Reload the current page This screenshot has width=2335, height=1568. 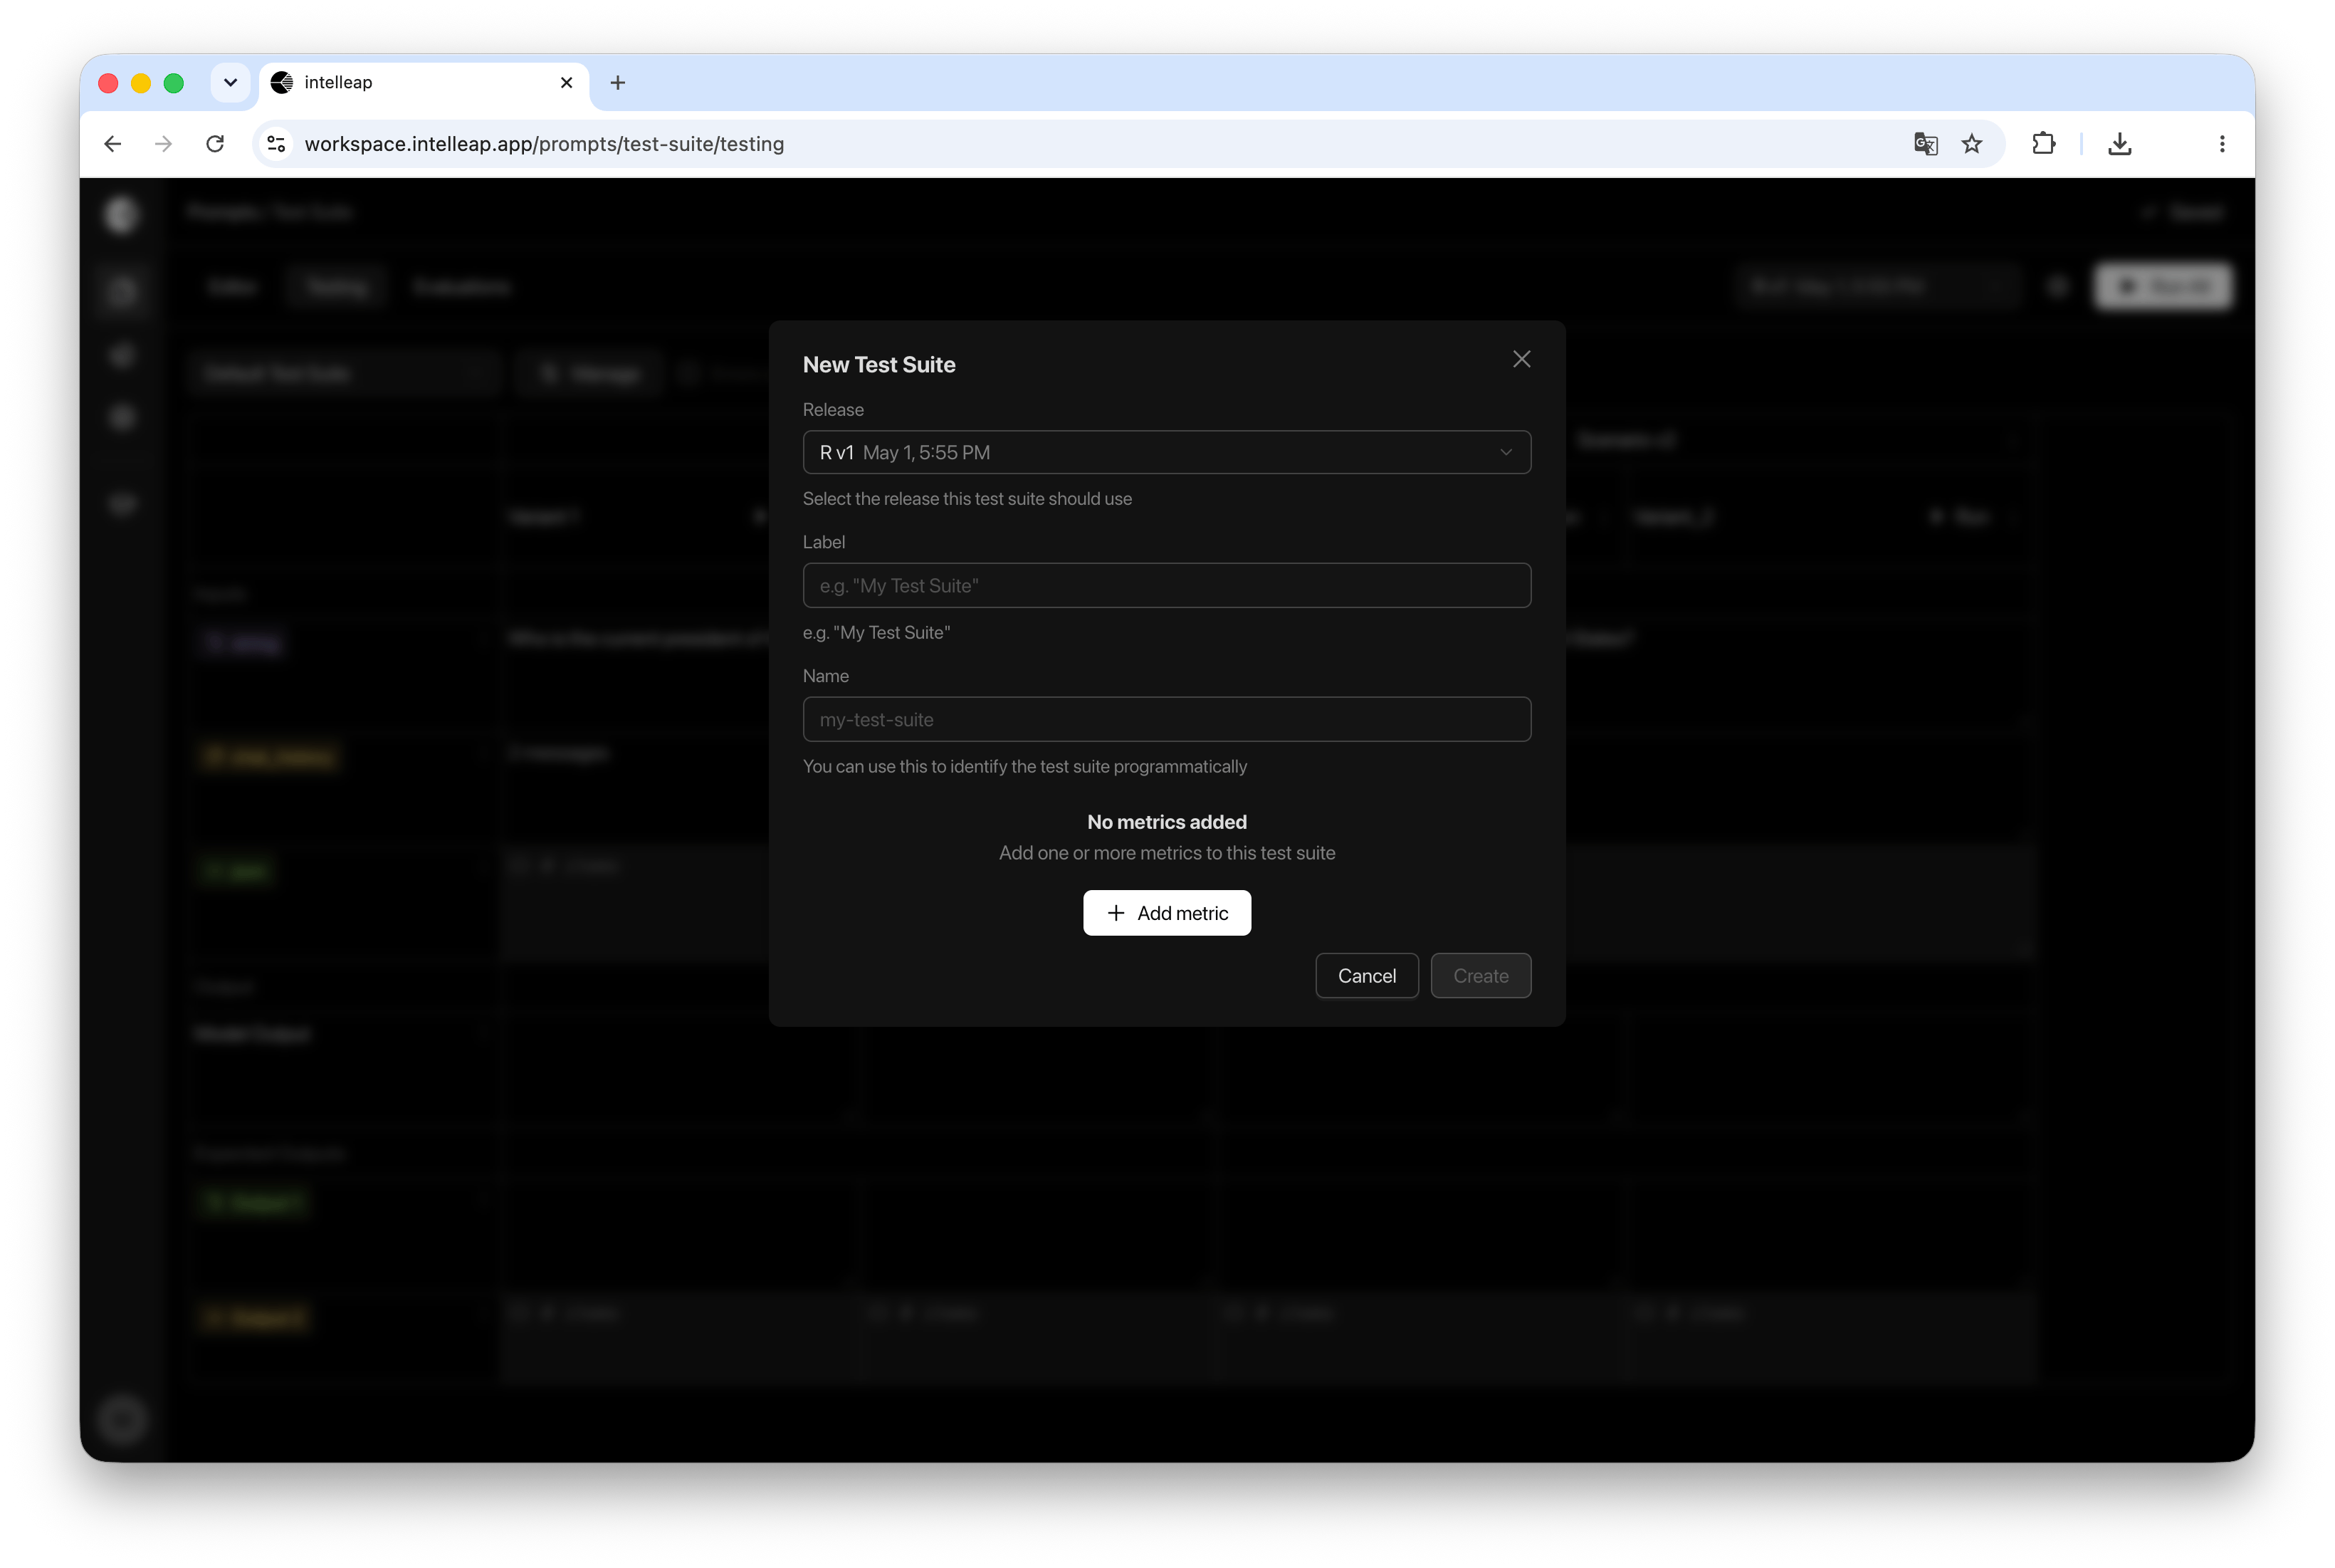[215, 144]
